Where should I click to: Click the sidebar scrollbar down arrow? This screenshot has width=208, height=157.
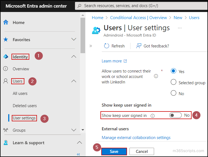tap(83, 130)
